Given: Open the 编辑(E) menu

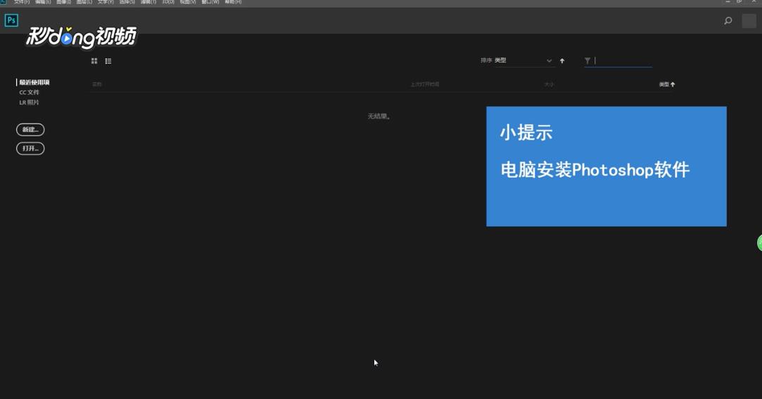Looking at the screenshot, I should [43, 2].
